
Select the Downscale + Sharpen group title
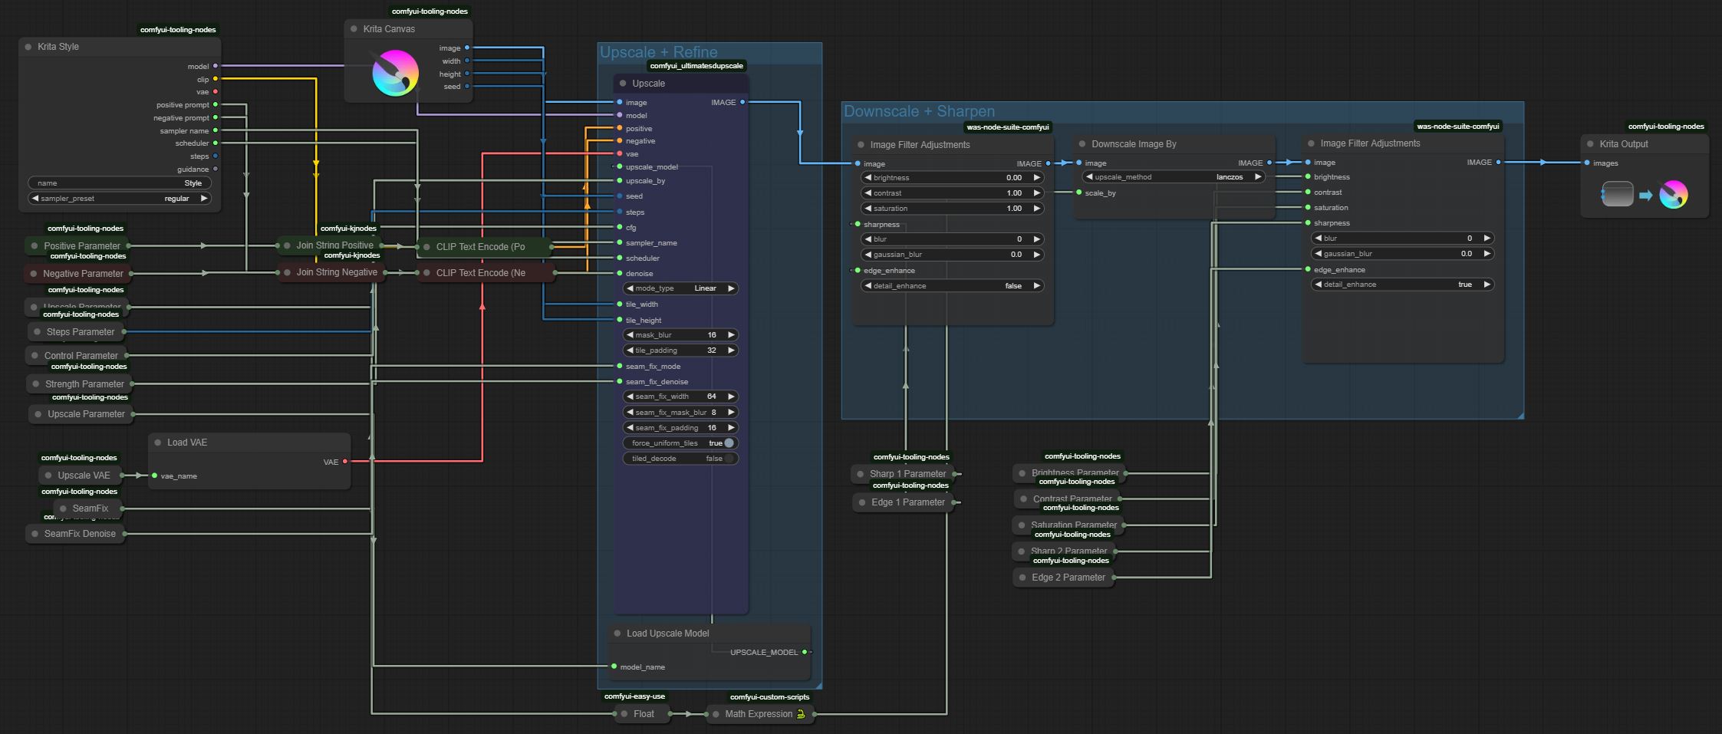pyautogui.click(x=919, y=111)
